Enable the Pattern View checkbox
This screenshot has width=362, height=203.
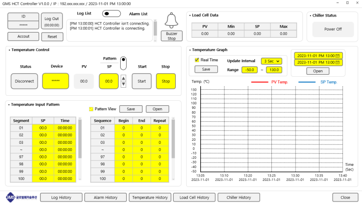[x=91, y=109]
